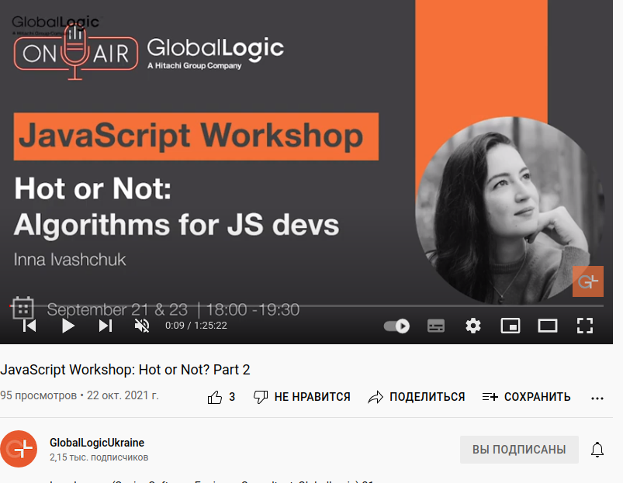The image size is (623, 483).
Task: Toggle the autoplay switch
Action: point(396,326)
